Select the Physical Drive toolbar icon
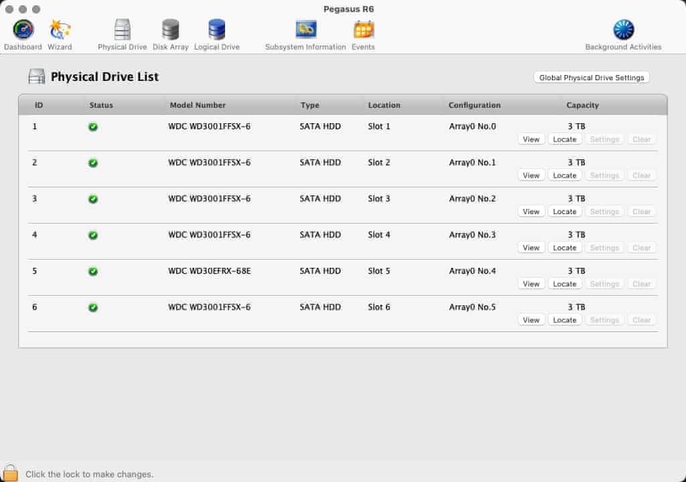 122,30
